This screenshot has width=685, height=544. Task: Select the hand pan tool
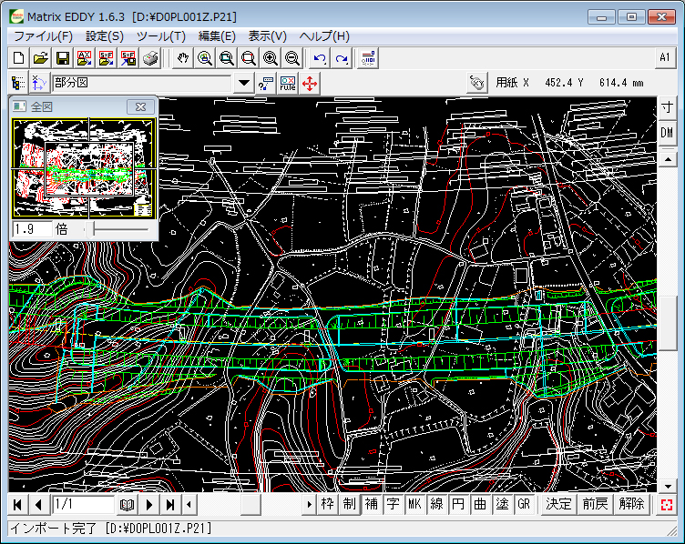[183, 58]
